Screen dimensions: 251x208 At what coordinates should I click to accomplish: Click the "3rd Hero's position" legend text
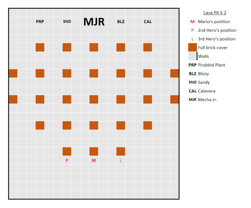point(217,39)
